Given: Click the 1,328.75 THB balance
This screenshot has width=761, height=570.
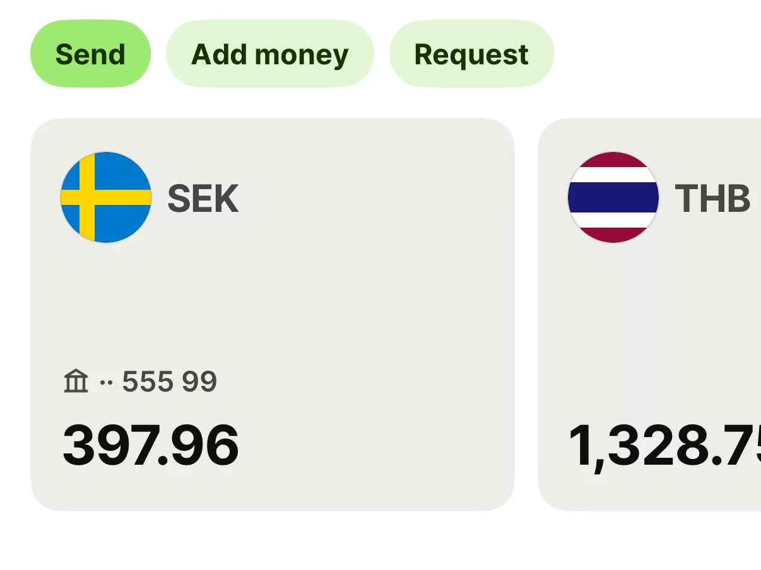Looking at the screenshot, I should tap(664, 446).
